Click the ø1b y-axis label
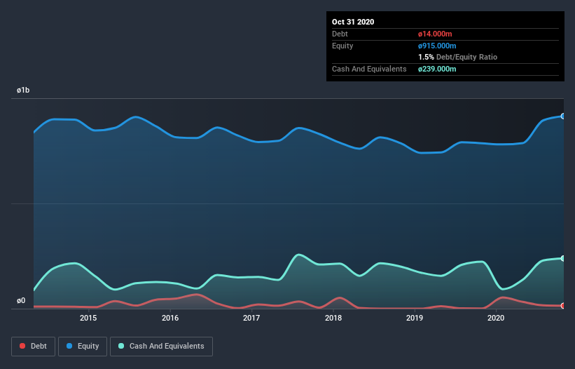Screen dimensions: 575x369 23,90
